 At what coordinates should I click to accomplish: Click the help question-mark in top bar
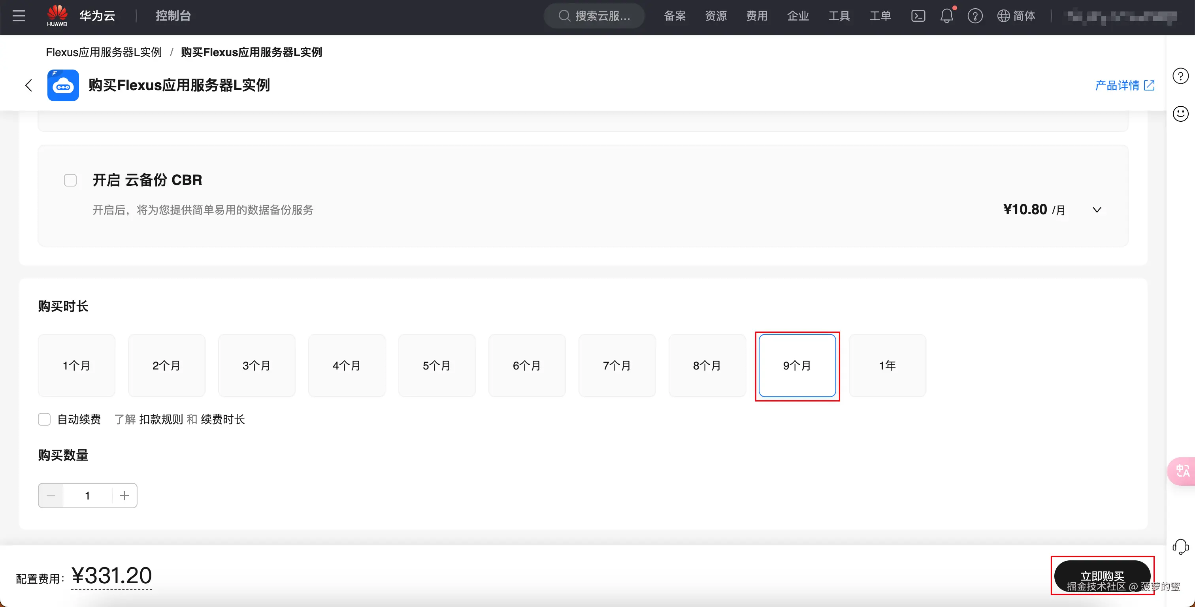(974, 16)
